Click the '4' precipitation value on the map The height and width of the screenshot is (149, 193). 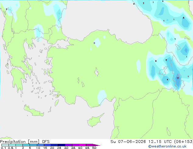tap(167, 80)
